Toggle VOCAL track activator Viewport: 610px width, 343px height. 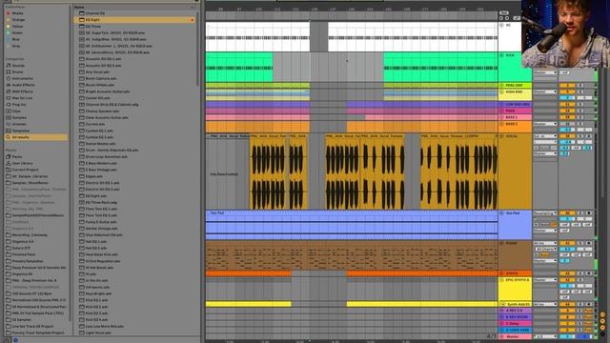point(567,136)
